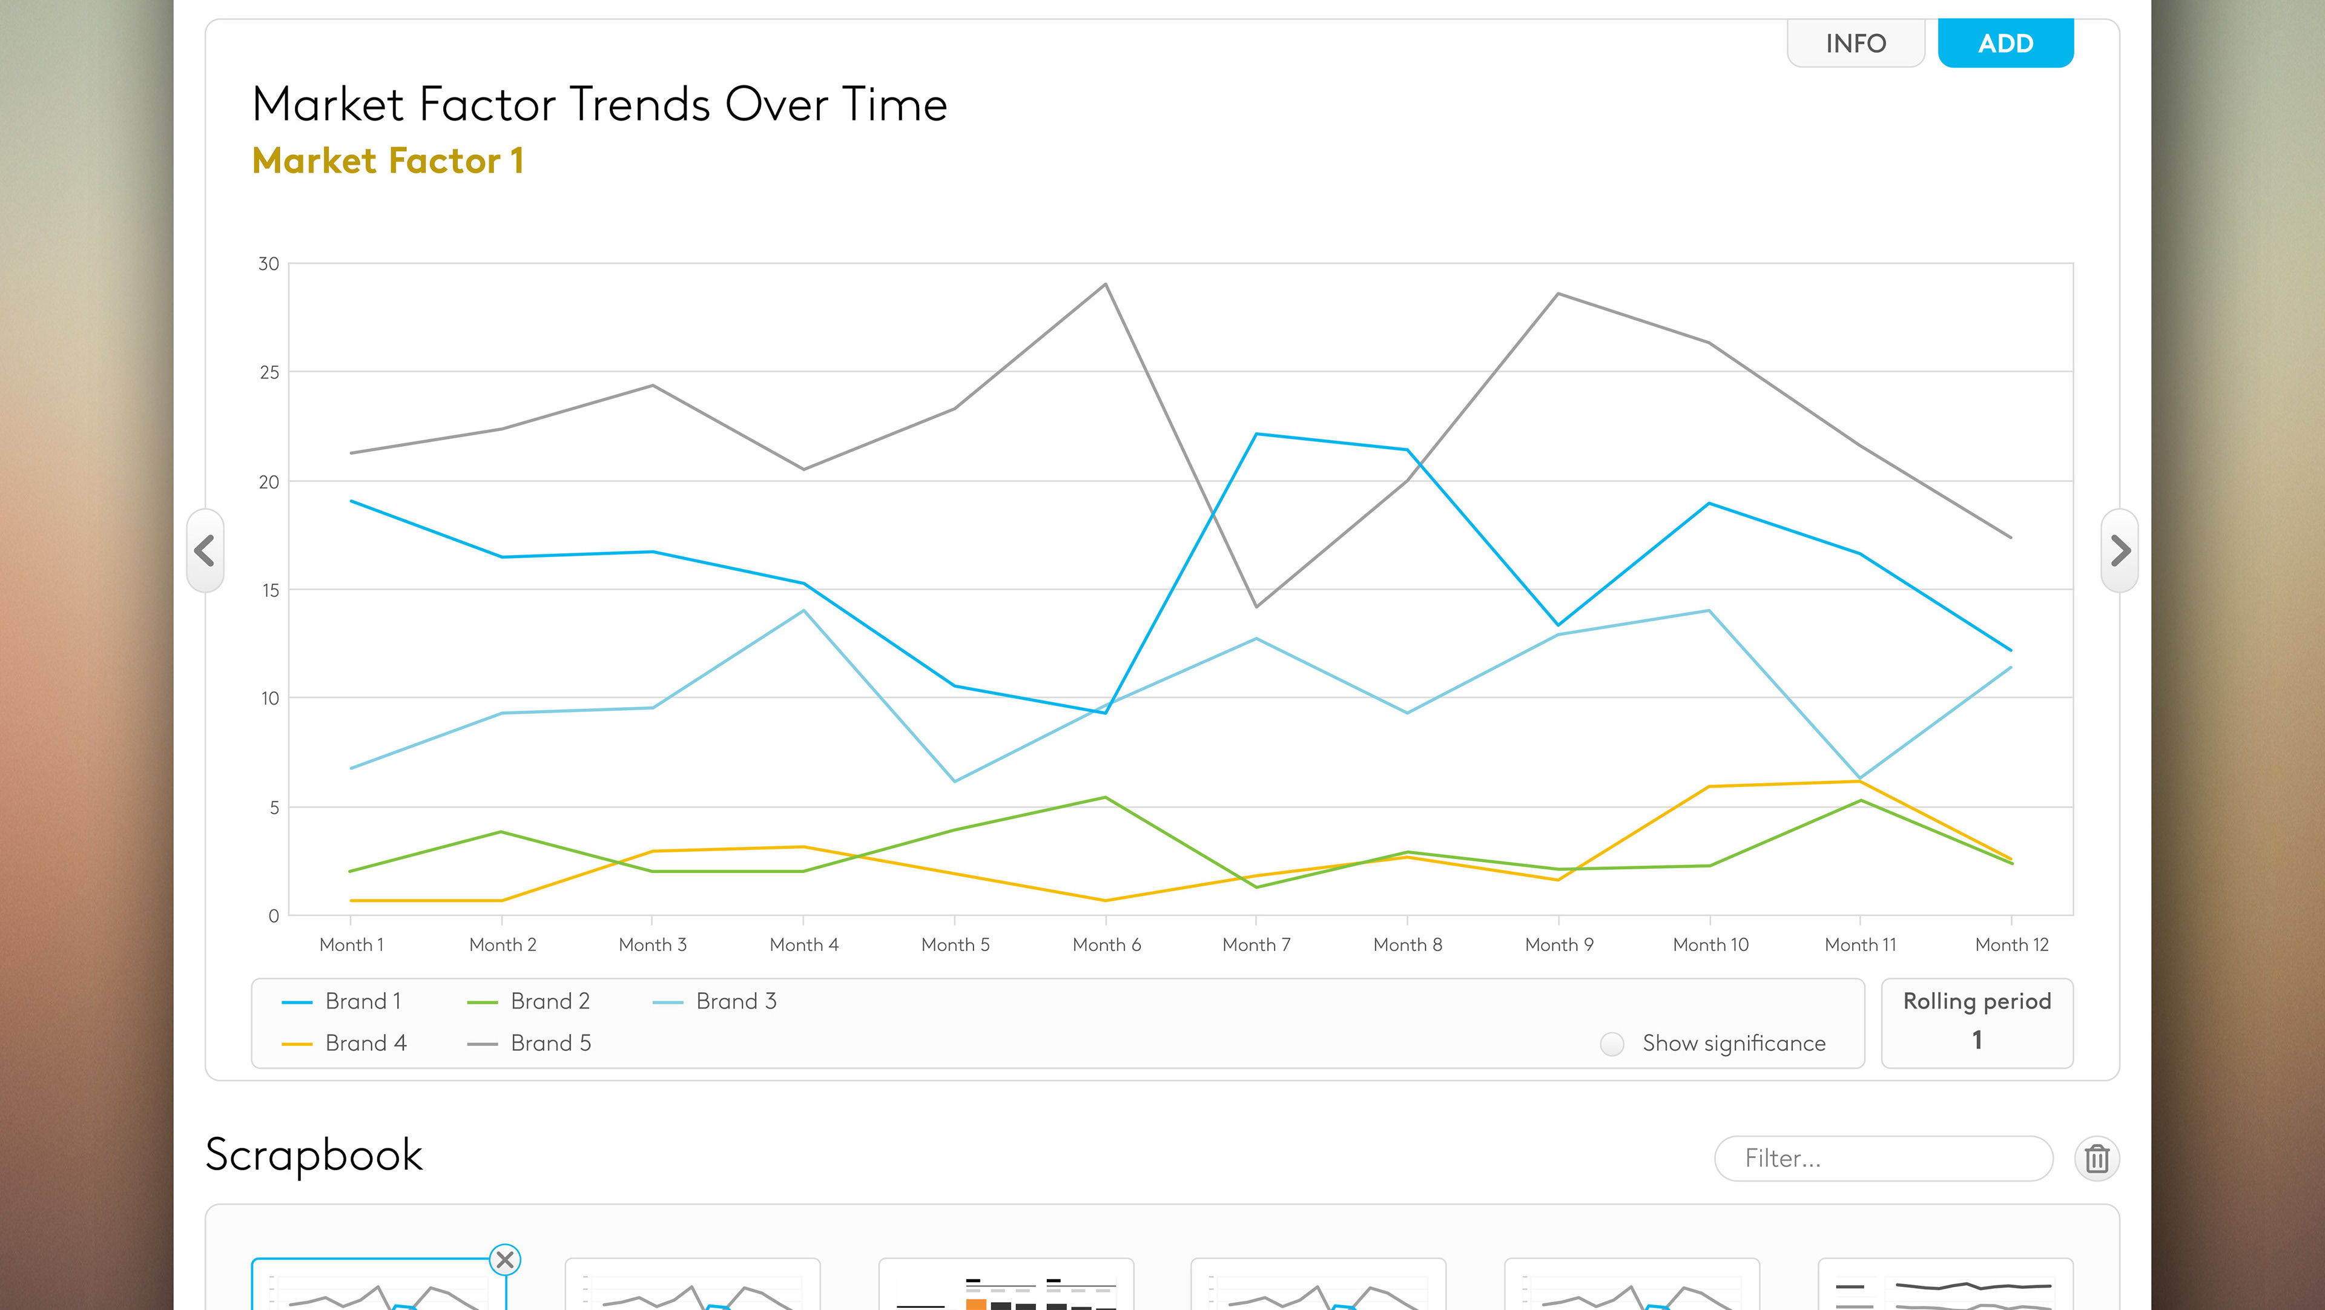Image resolution: width=2325 pixels, height=1310 pixels.
Task: Open the bar chart scrapbook thumbnail
Action: [1006, 1285]
